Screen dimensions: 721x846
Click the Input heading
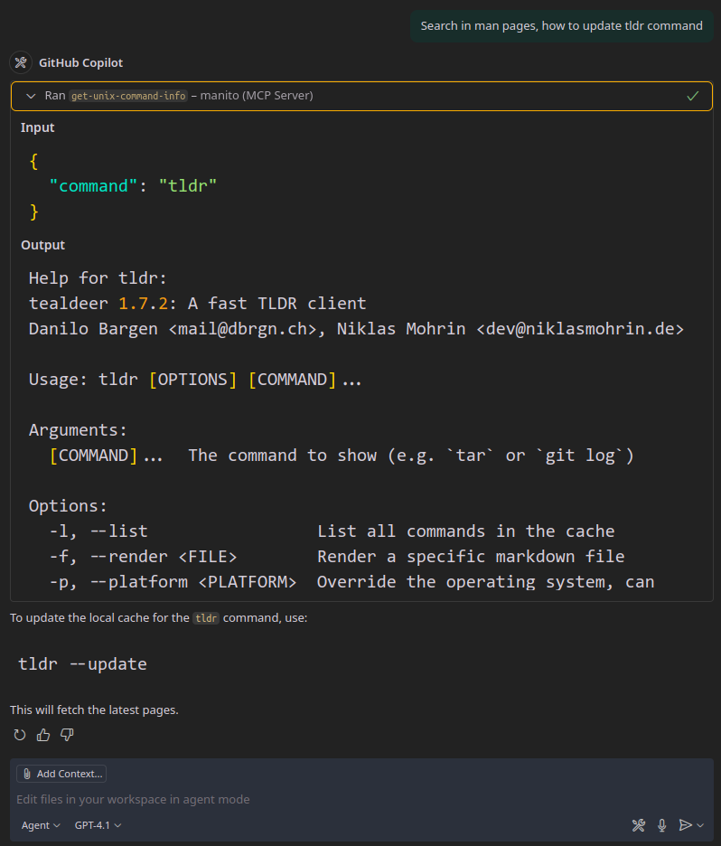[37, 127]
